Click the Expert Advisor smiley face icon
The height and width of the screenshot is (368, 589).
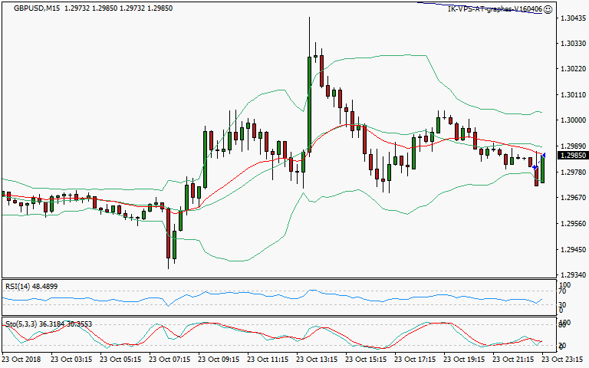tap(548, 9)
